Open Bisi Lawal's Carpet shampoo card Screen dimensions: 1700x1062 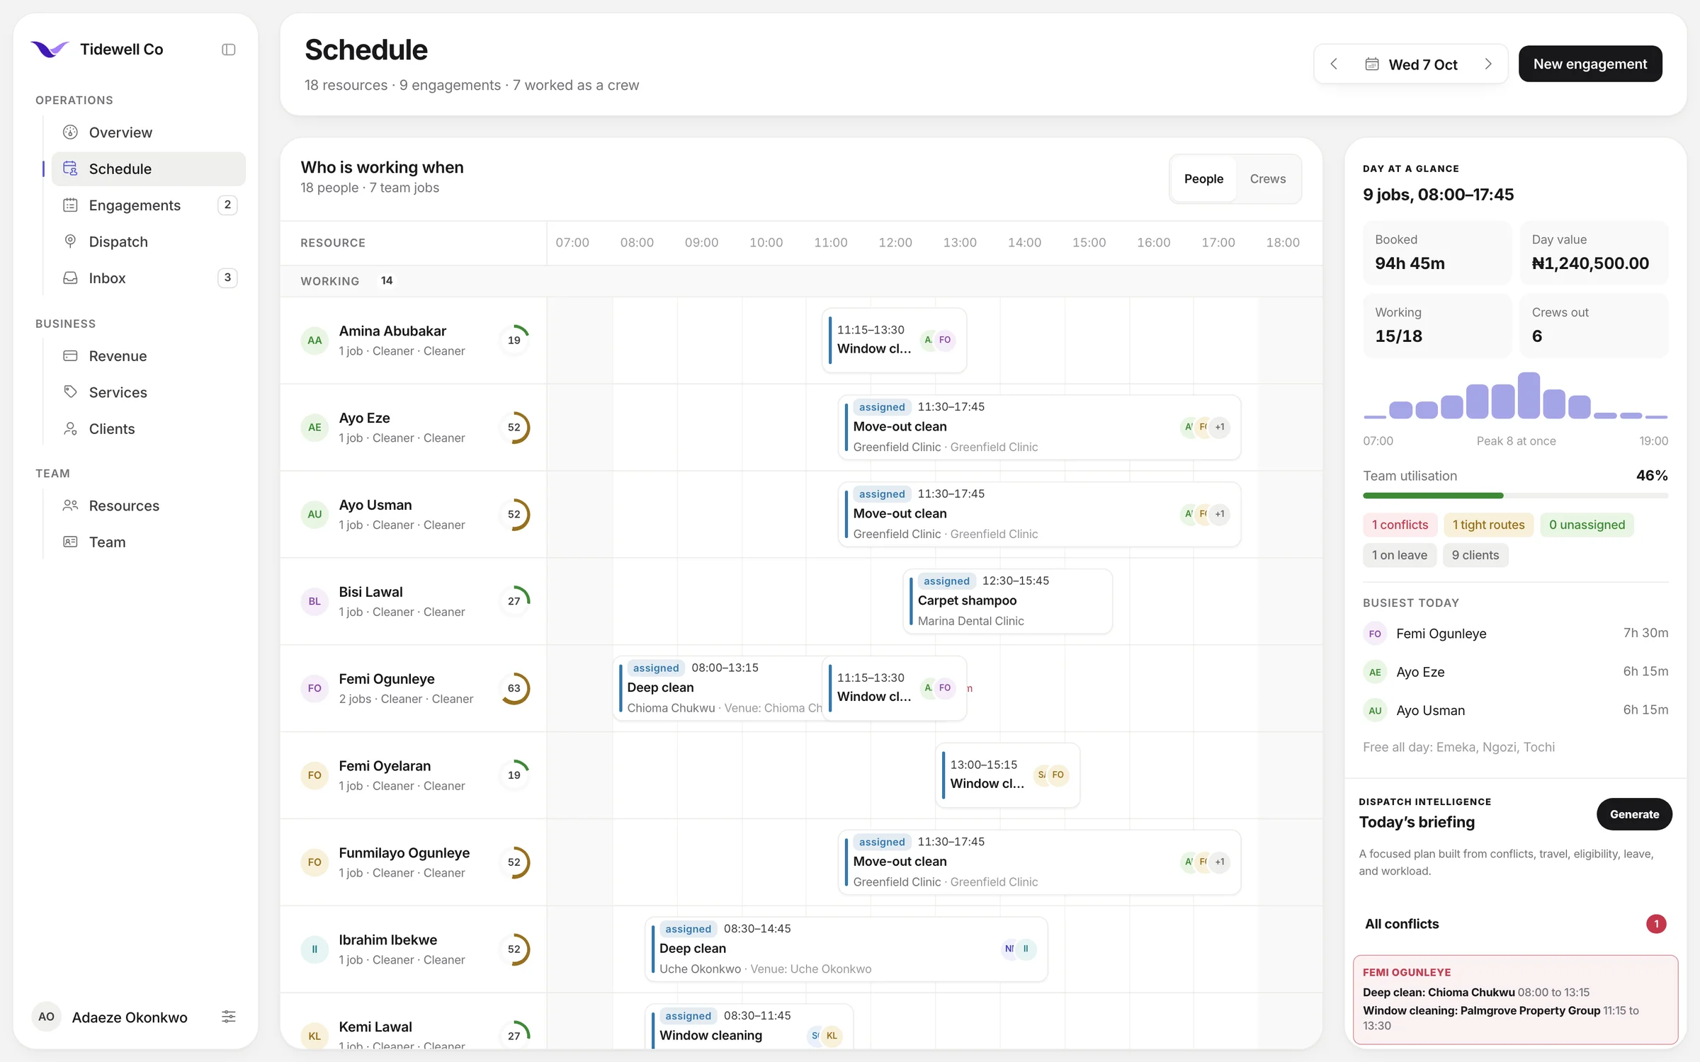(x=1007, y=601)
